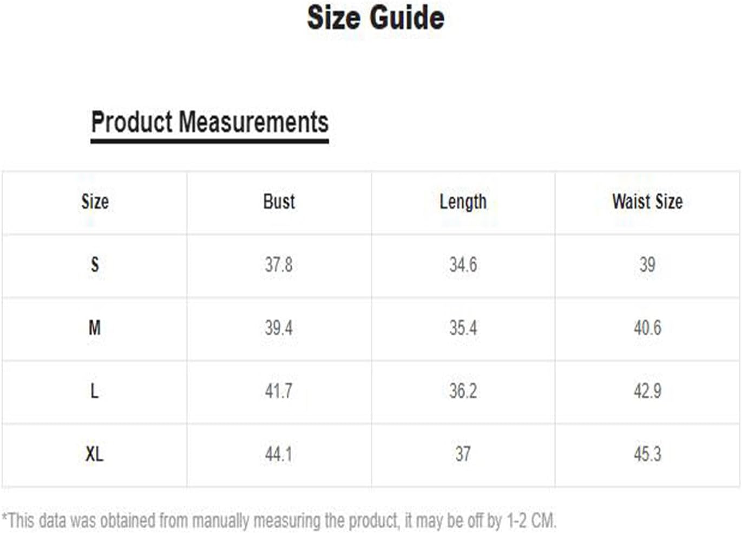
Task: Select the Product Measurements heading
Action: [x=209, y=122]
